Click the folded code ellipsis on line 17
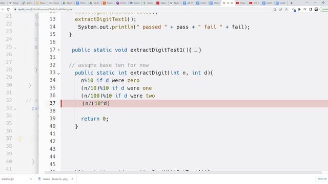Viewport: 328px width, 184px height. point(195,50)
